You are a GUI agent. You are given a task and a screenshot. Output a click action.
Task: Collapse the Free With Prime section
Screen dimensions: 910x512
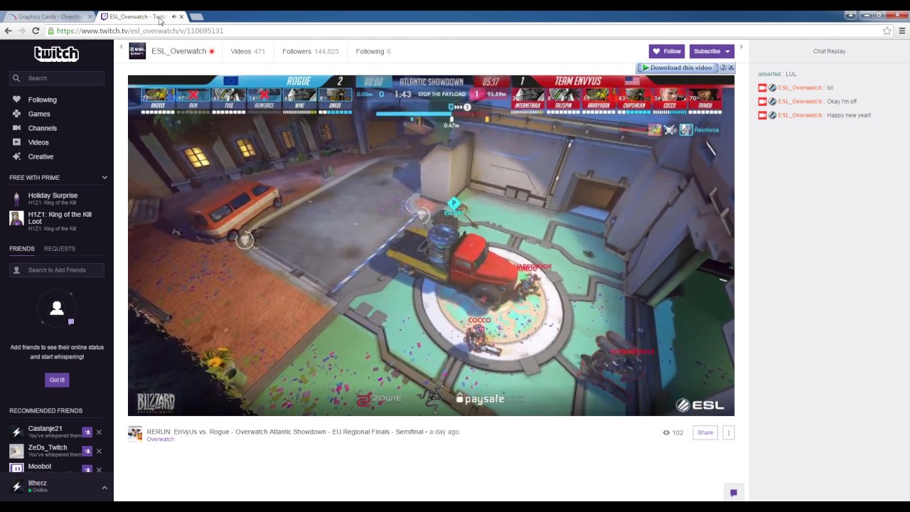tap(105, 177)
